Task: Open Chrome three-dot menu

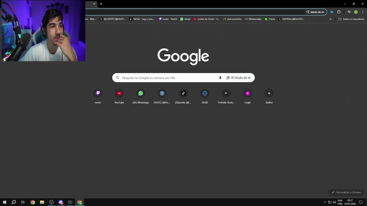Action: tap(363, 12)
